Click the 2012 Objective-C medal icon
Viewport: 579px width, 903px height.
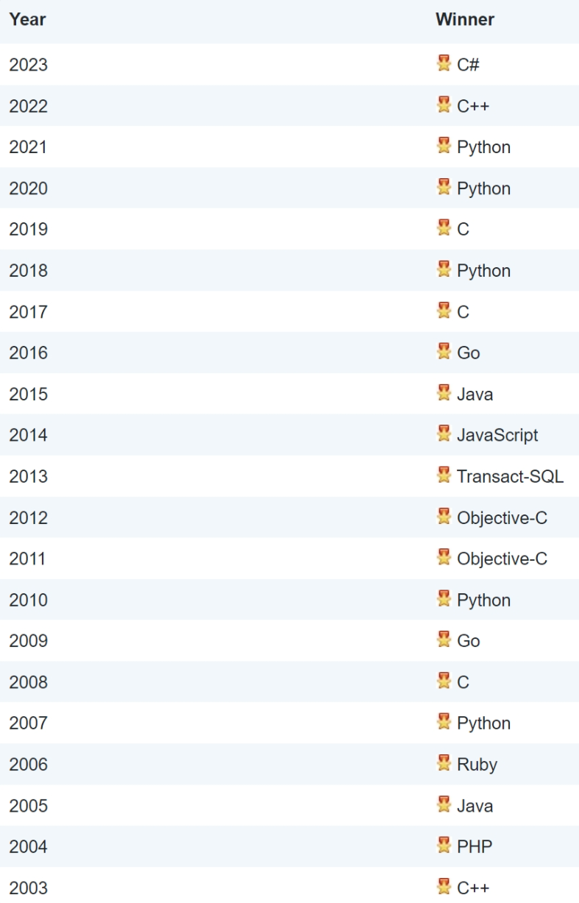pyautogui.click(x=444, y=517)
